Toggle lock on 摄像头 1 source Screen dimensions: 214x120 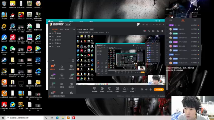tap(53, 33)
